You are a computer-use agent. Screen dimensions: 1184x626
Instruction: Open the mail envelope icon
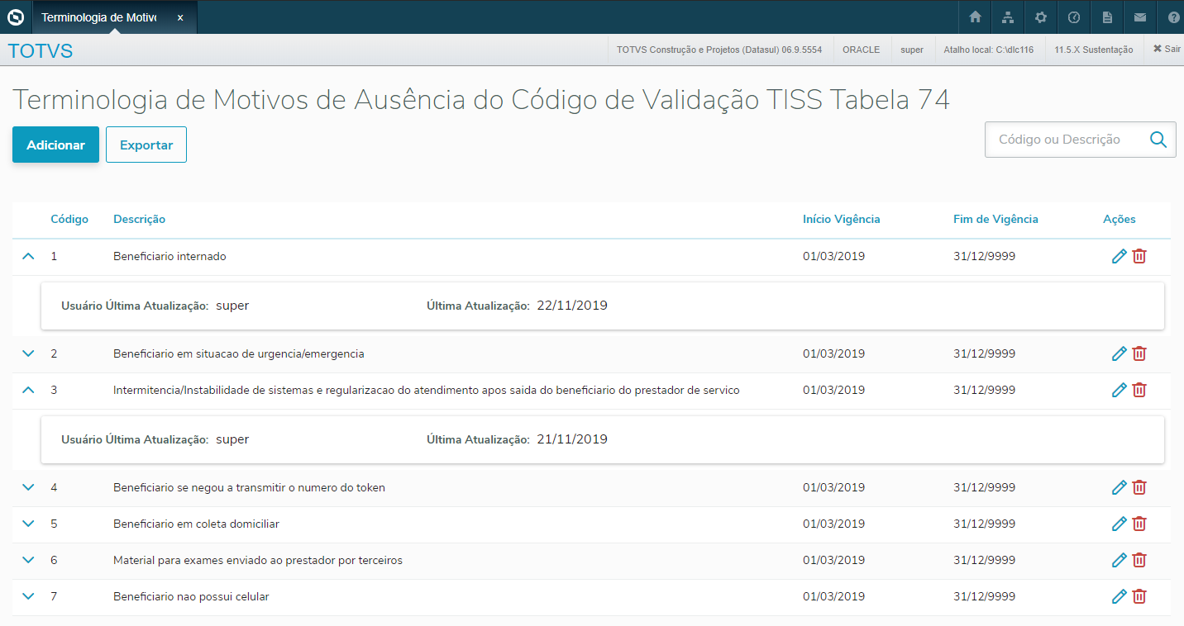tap(1140, 17)
